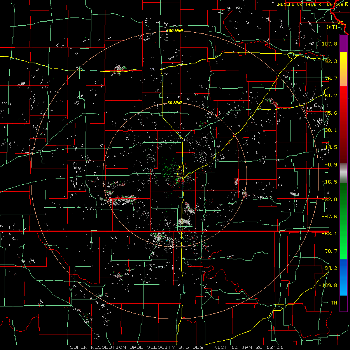Select the -94.2 velocity scale value
Viewport: 350px width, 350px height.
coord(329,268)
